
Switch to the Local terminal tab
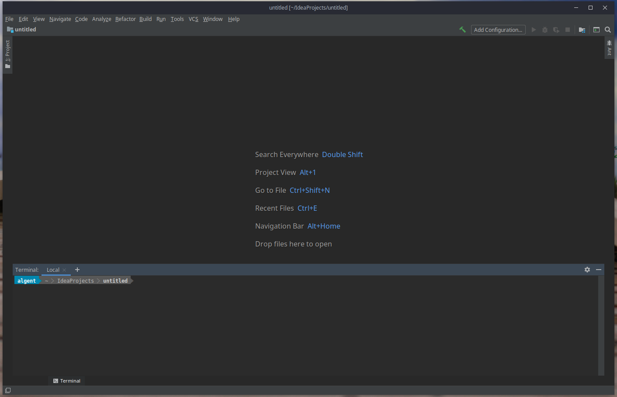52,270
